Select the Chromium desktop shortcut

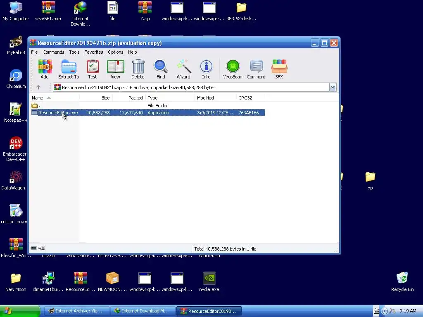pos(16,79)
